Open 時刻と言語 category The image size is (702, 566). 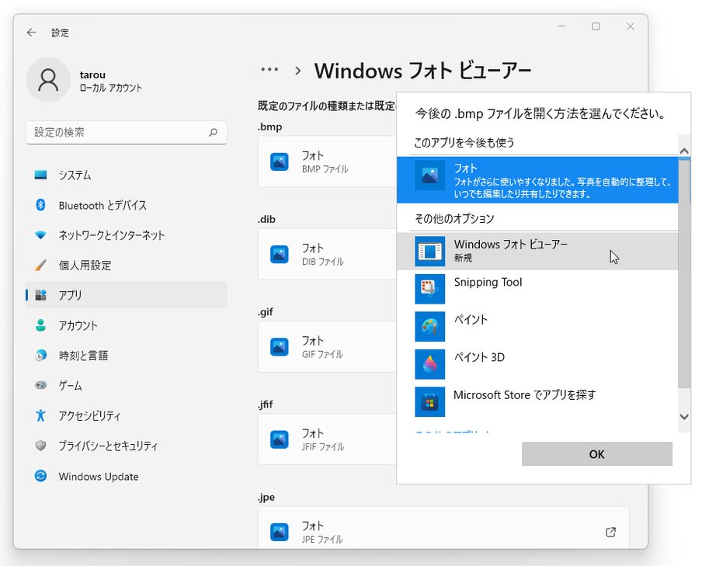pyautogui.click(x=127, y=356)
